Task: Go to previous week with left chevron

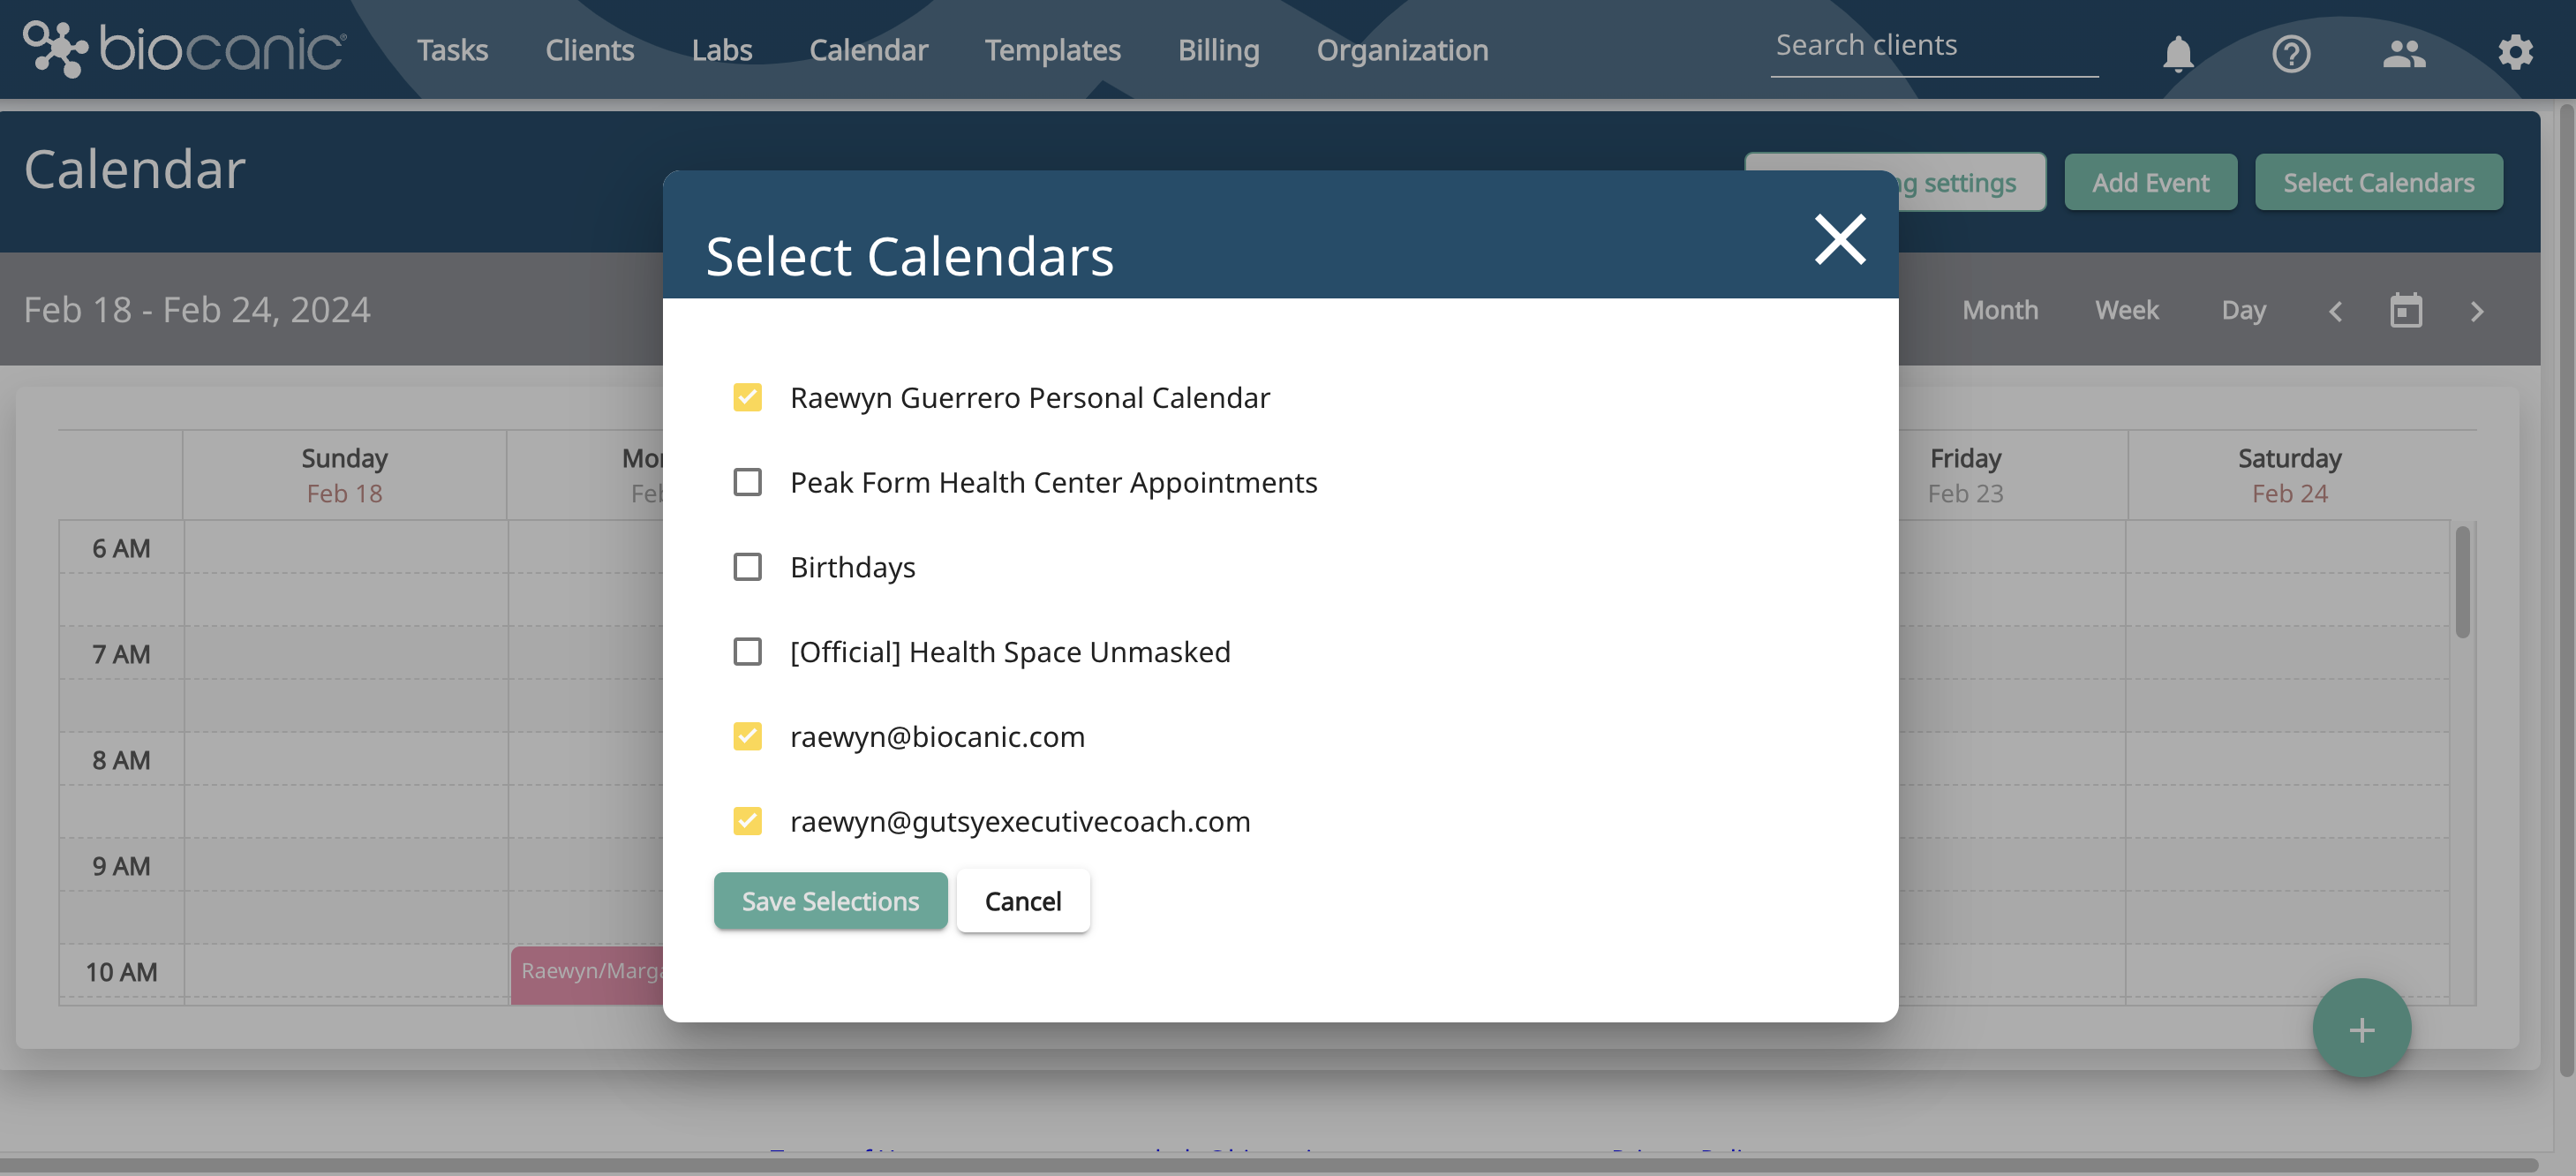Action: [x=2336, y=310]
